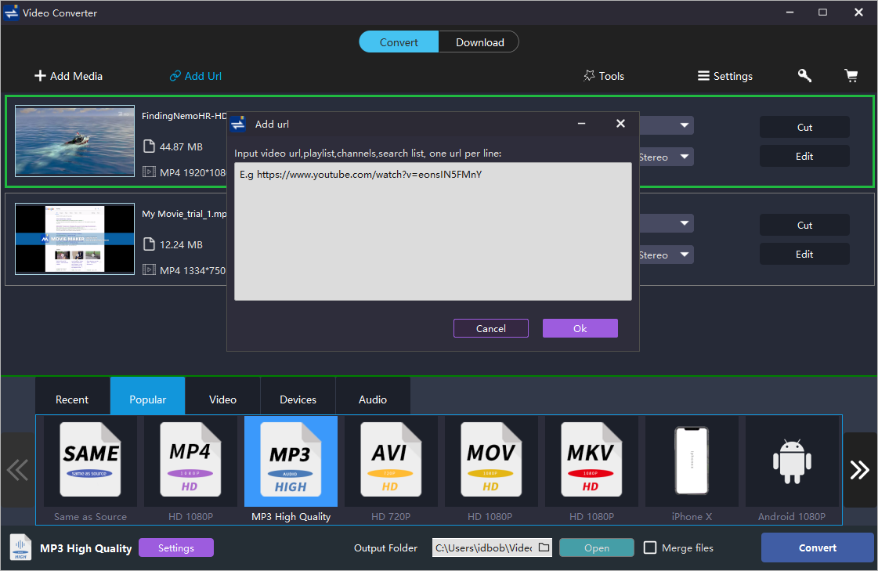
Task: Click Cancel in Add url dialog
Action: pyautogui.click(x=491, y=329)
